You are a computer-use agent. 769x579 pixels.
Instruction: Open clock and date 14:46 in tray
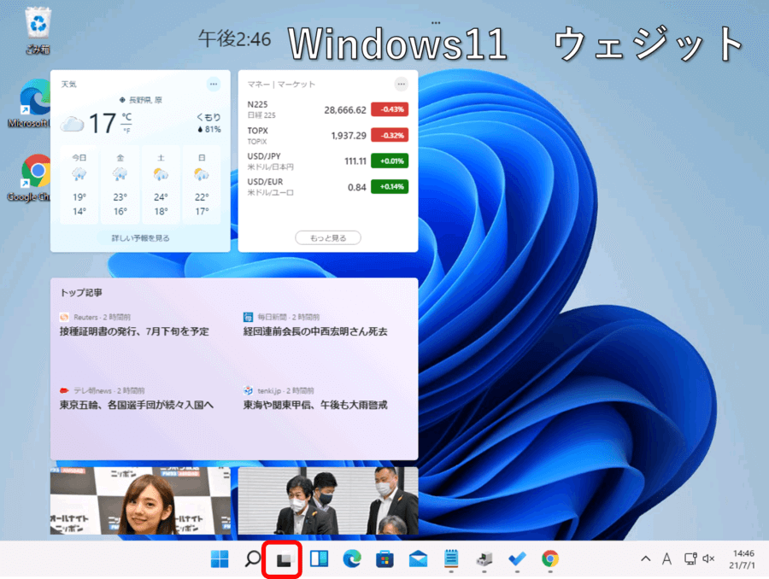tap(742, 559)
